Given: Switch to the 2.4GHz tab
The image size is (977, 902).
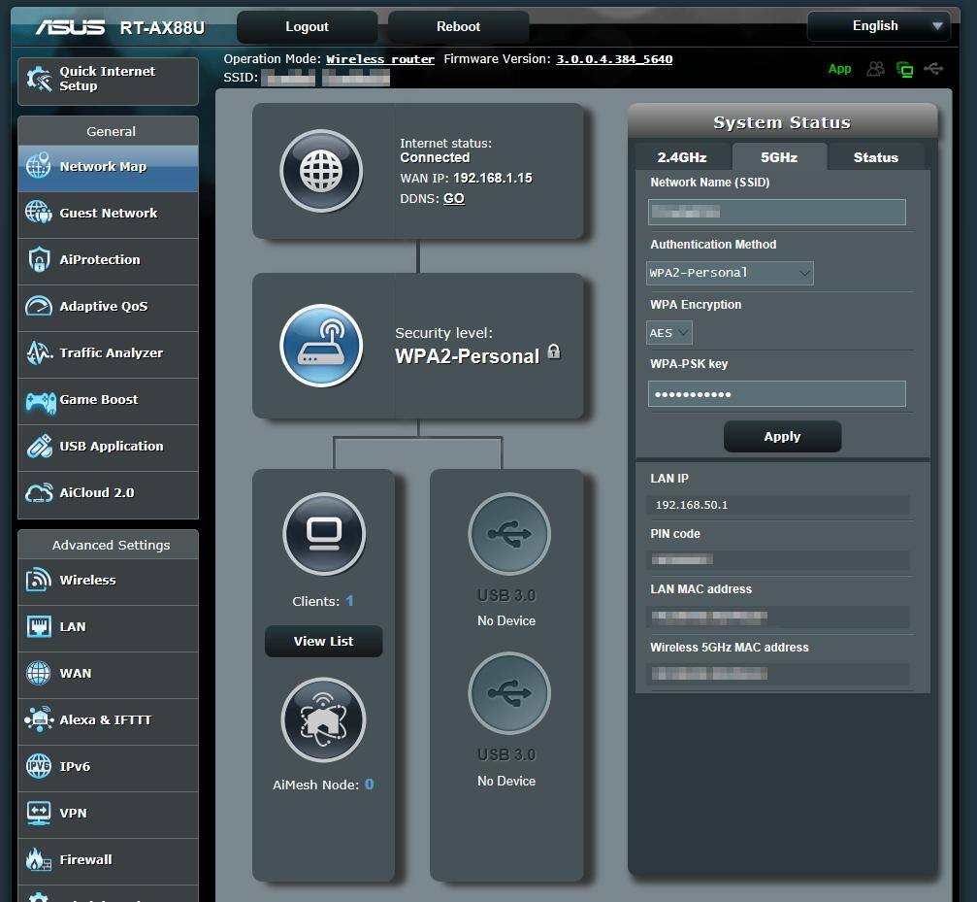Looking at the screenshot, I should (682, 157).
